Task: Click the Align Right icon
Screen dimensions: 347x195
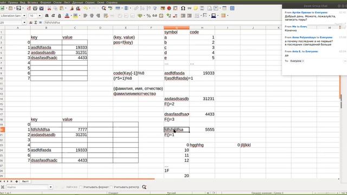Action: pyautogui.click(x=98, y=16)
